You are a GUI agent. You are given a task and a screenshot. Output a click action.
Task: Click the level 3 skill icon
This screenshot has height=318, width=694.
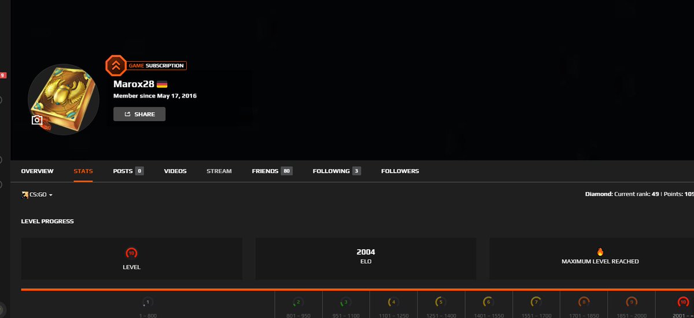pos(345,302)
